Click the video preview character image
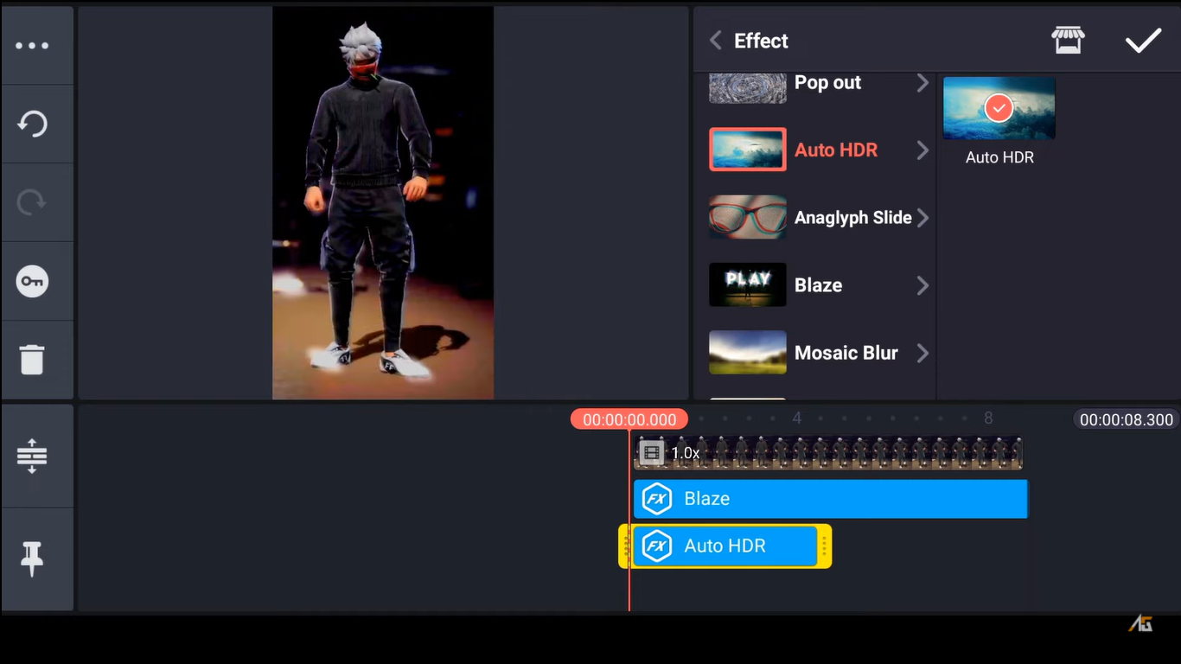Screen dimensions: 1181x664 [383, 203]
